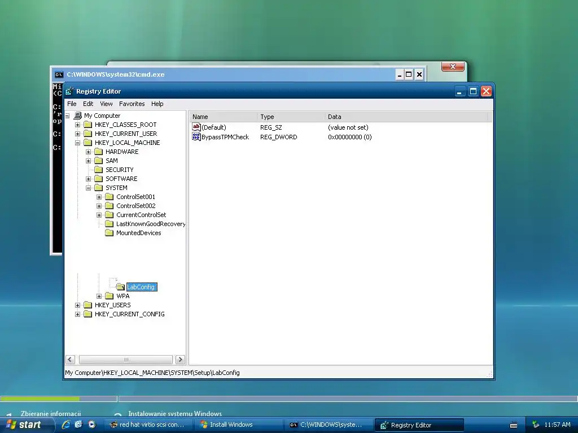Click the HKEY_CURRENT_USER folder icon
Screen dimensions: 578x433
[87, 134]
